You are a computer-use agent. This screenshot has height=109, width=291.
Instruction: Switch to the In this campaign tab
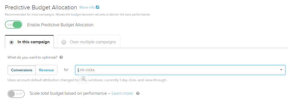pos(29,42)
